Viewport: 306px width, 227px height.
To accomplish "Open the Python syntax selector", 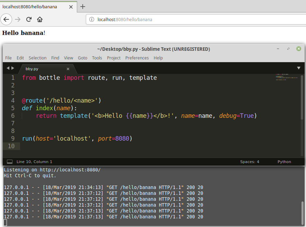I will [x=284, y=161].
